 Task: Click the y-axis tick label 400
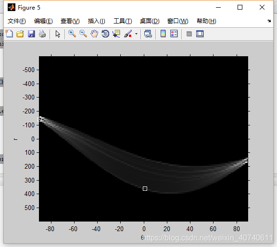tap(29, 194)
